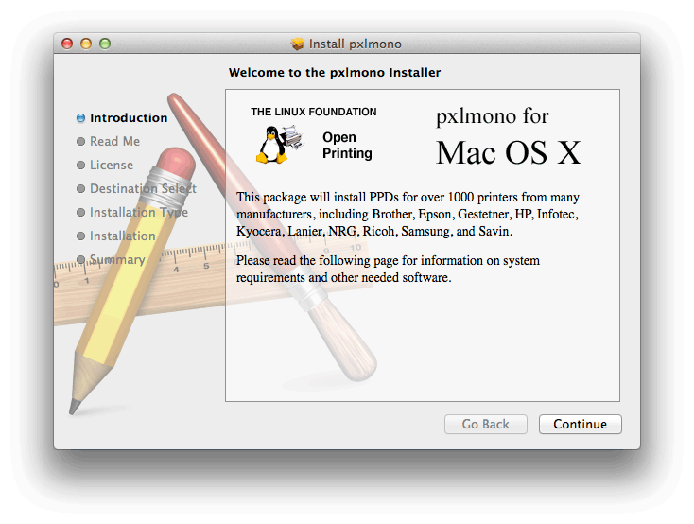Click the 'Mac OS X' large heading
The image size is (694, 524).
pos(508,152)
